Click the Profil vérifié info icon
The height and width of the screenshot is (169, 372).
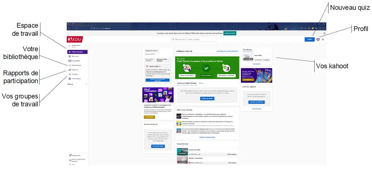coord(160,67)
